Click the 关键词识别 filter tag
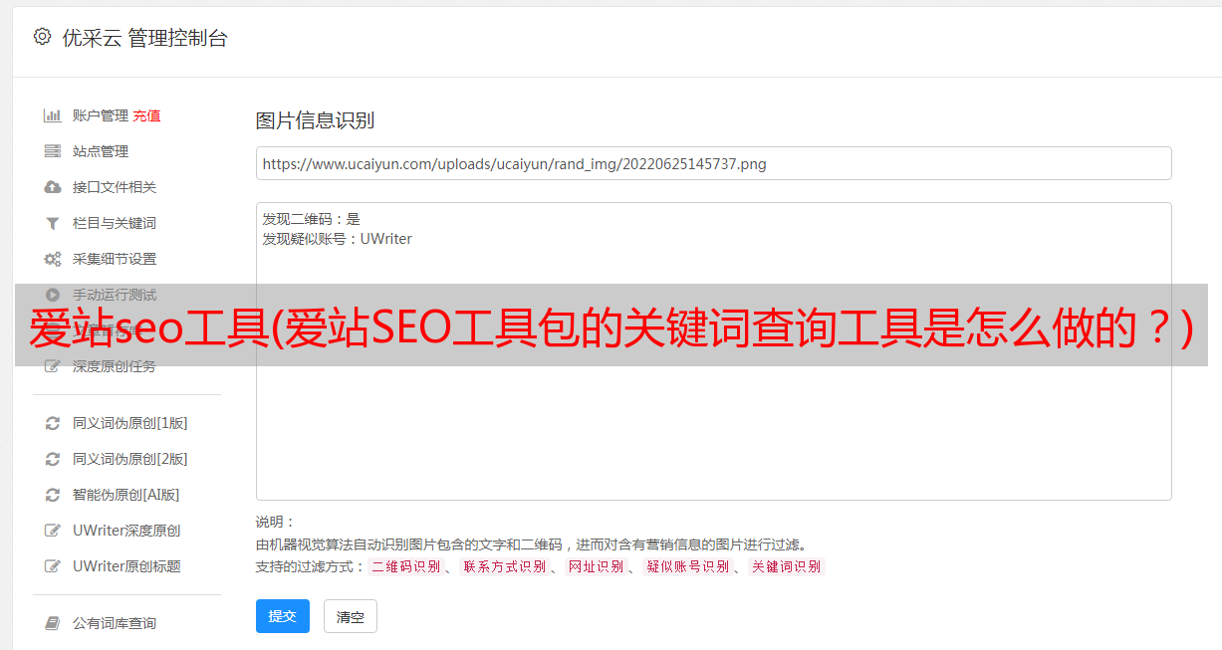This screenshot has width=1222, height=650. 786,566
